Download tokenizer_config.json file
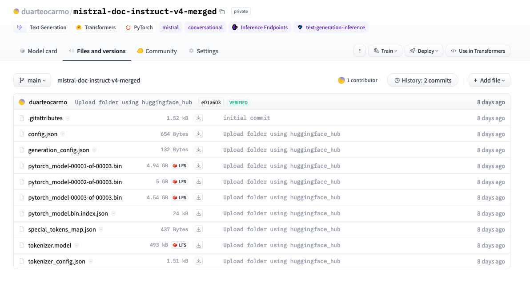The image size is (530, 291). 199,261
